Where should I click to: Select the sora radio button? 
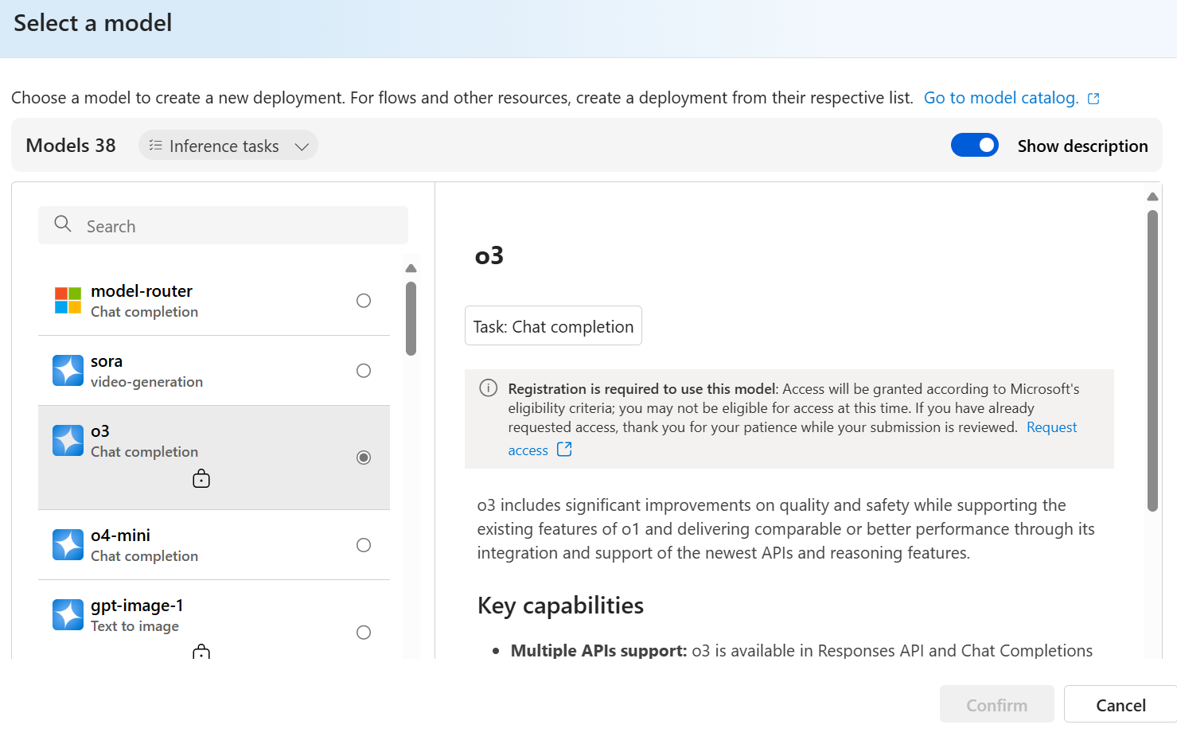364,371
